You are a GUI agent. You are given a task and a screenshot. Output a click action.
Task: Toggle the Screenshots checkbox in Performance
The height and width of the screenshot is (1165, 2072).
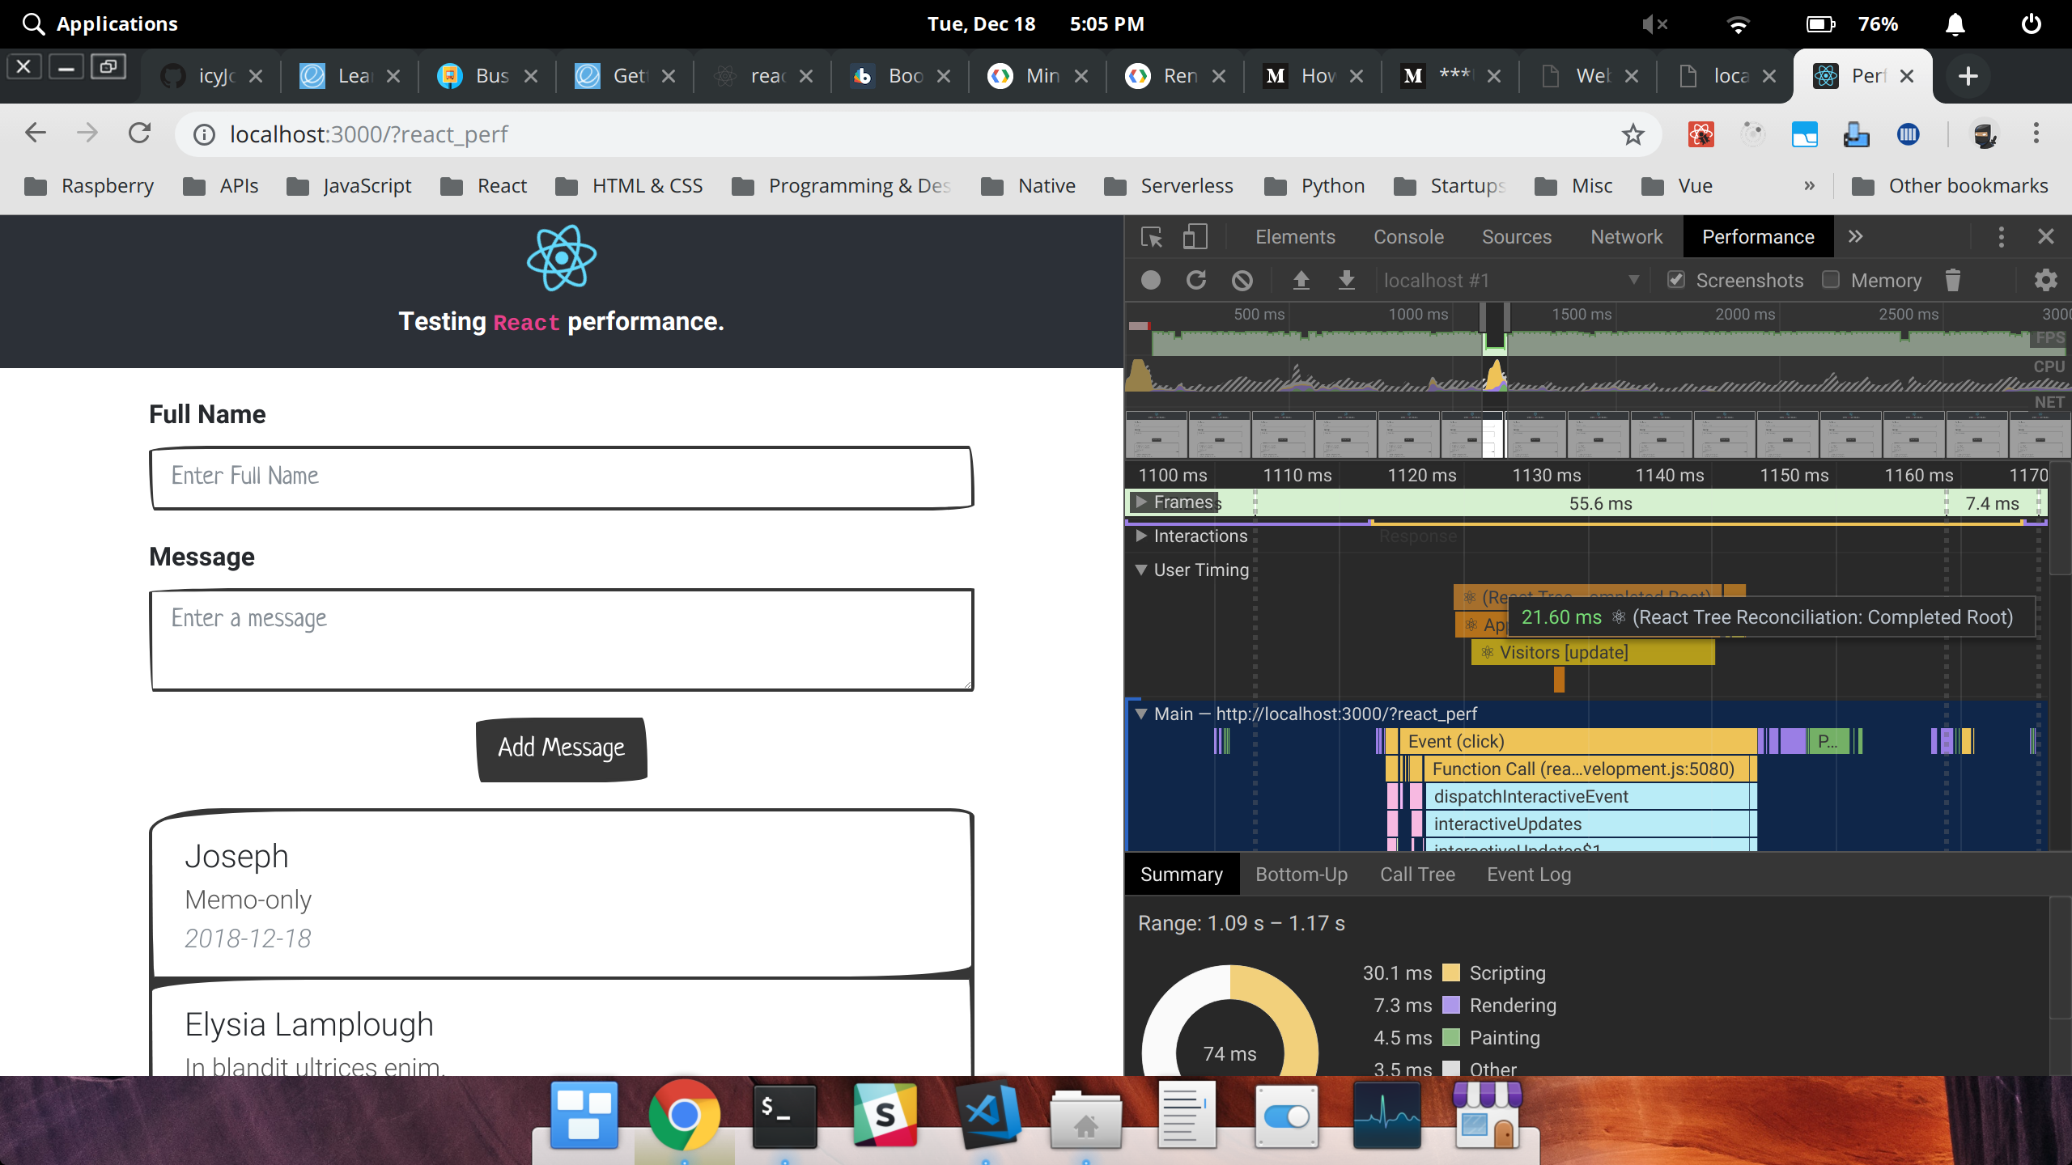tap(1676, 280)
